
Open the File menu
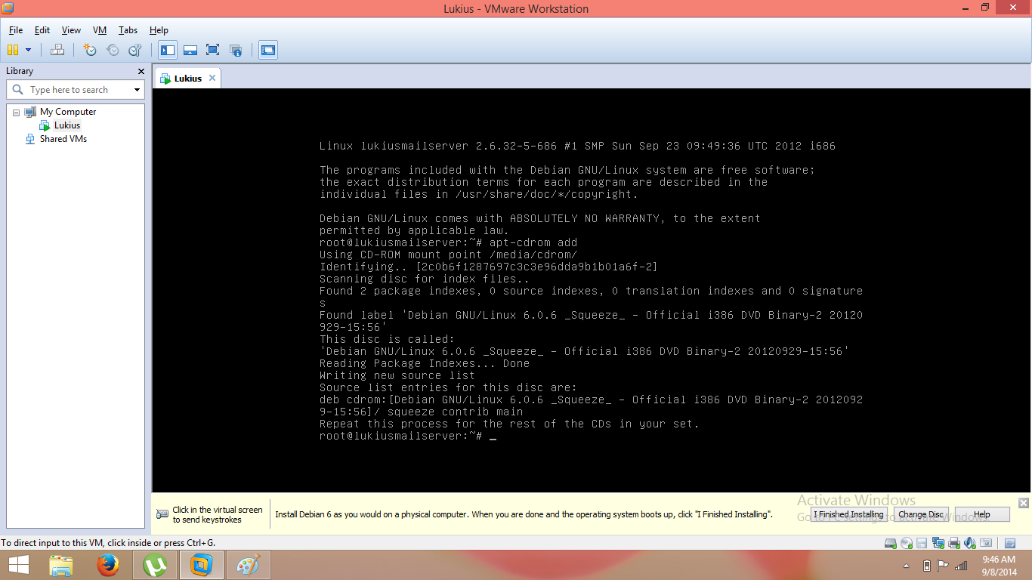tap(16, 30)
